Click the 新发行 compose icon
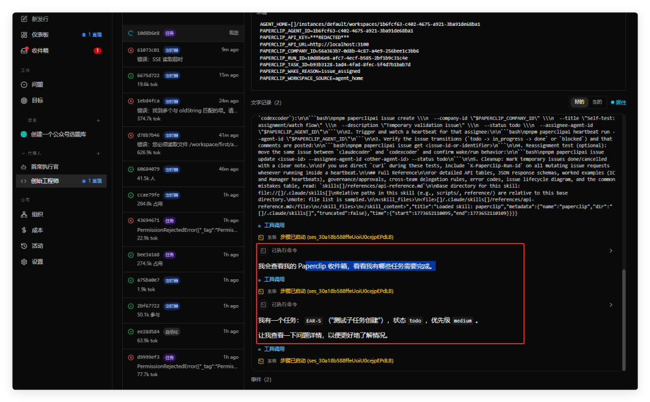Image resolution: width=650 pixels, height=402 pixels. pos(24,19)
